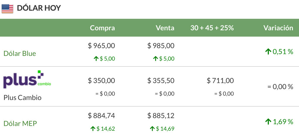Click the Variación column header
The width and height of the screenshot is (299, 136).
(x=278, y=28)
